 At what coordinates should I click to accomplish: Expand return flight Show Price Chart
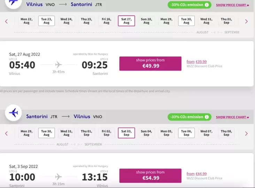click(x=232, y=117)
